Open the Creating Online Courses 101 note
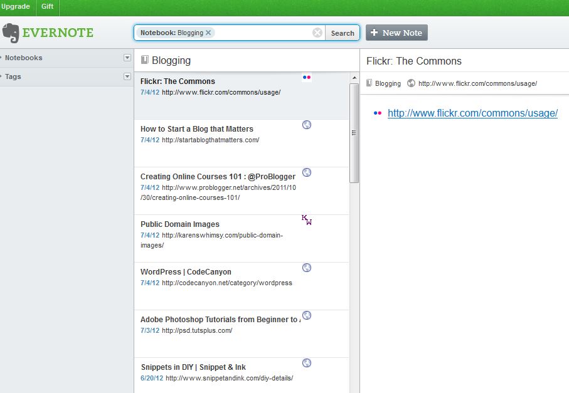 pos(242,191)
